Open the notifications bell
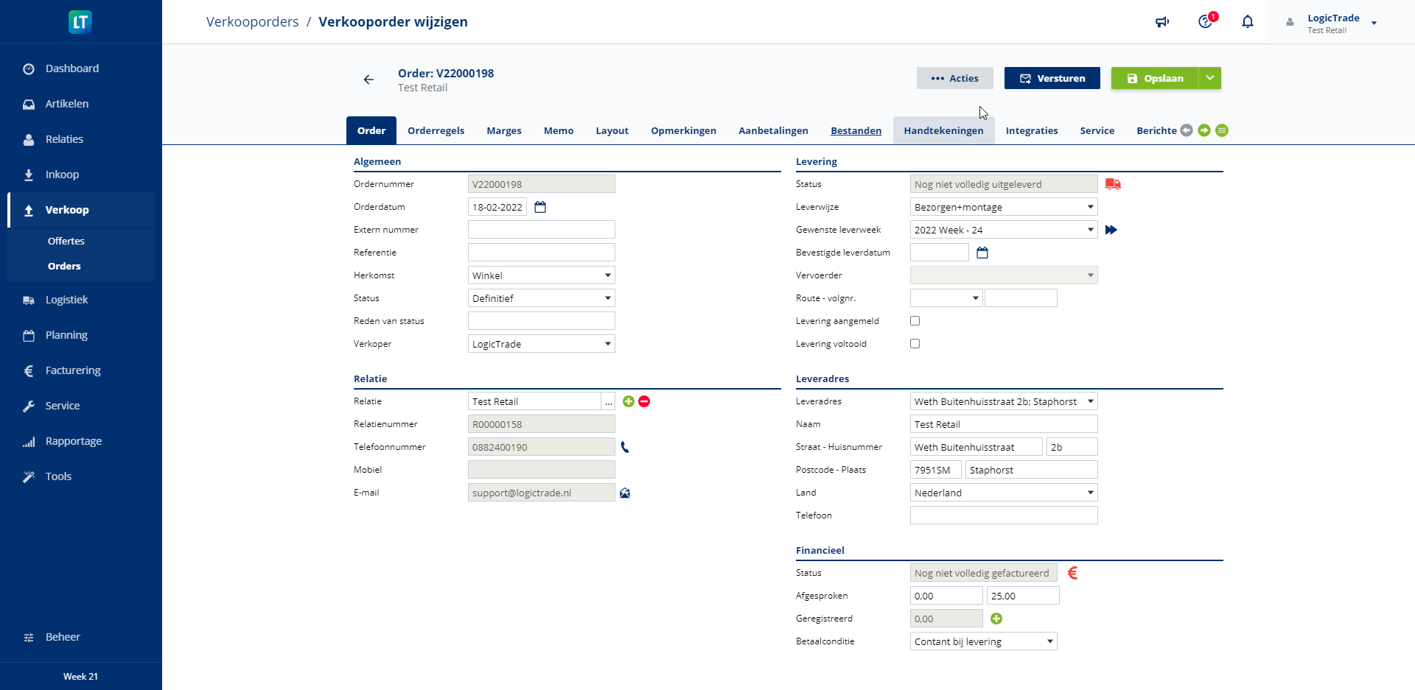1415x690 pixels. 1247,22
